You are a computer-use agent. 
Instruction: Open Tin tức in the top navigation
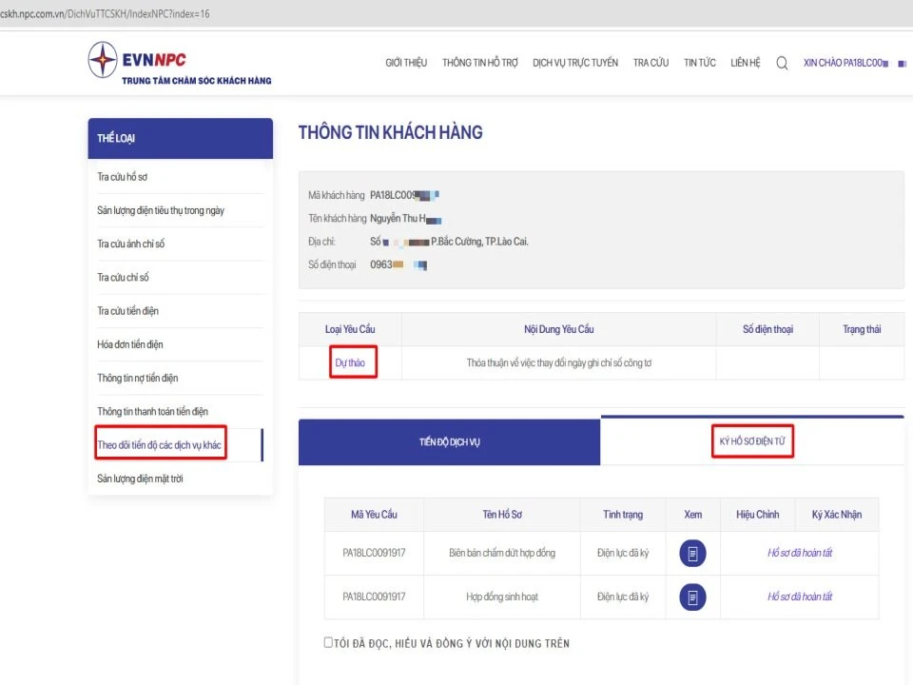[x=700, y=63]
